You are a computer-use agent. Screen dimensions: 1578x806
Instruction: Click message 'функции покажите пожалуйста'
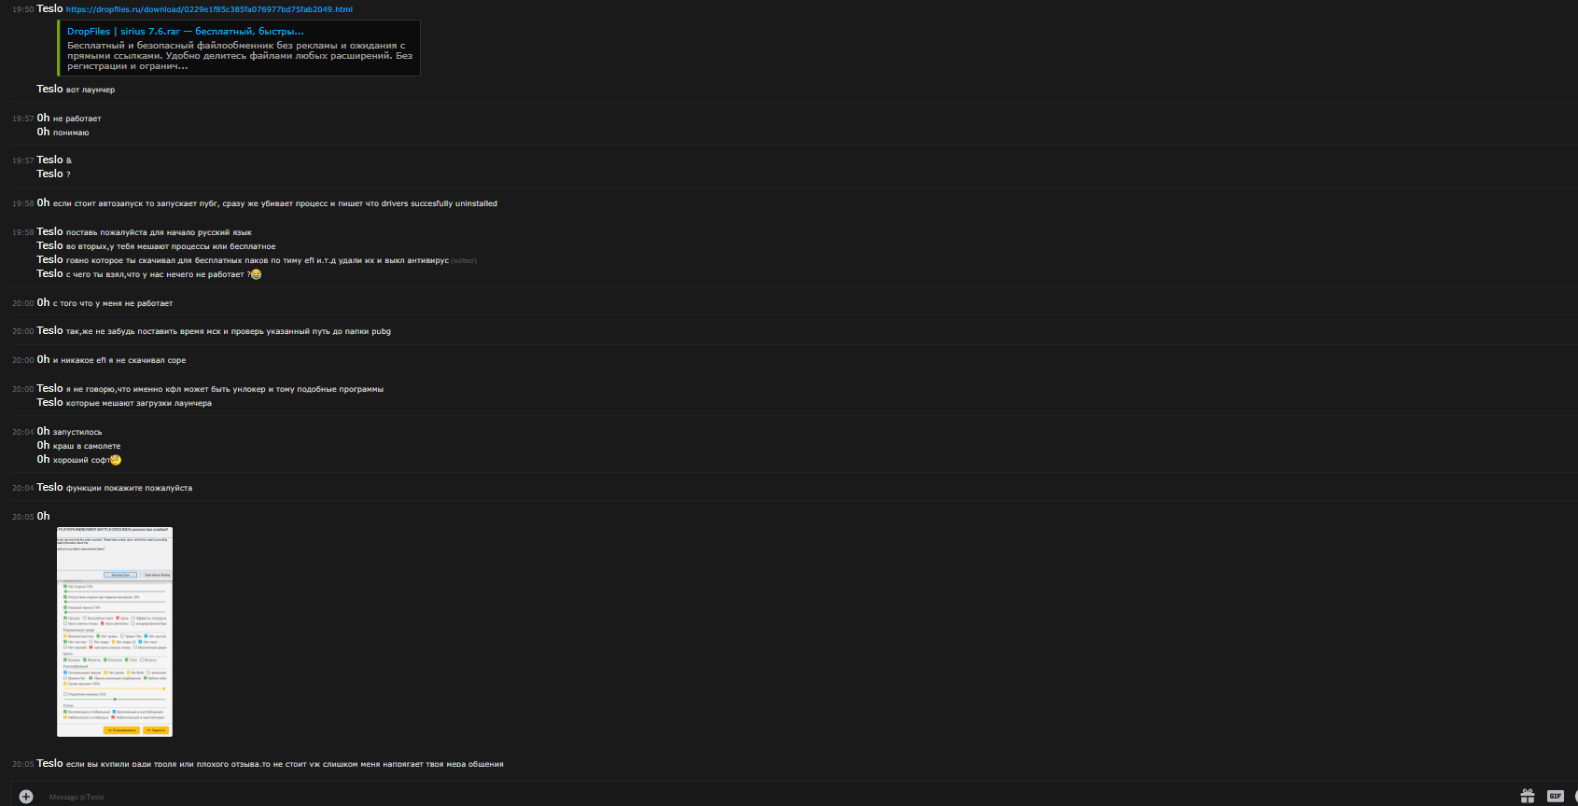(129, 488)
